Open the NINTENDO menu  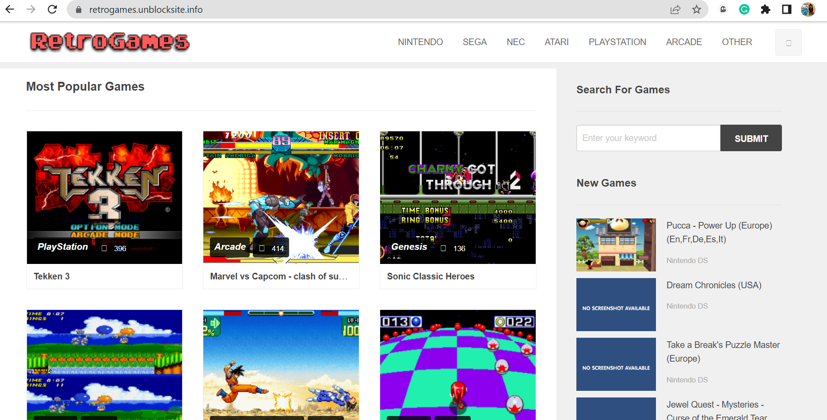[x=420, y=42]
